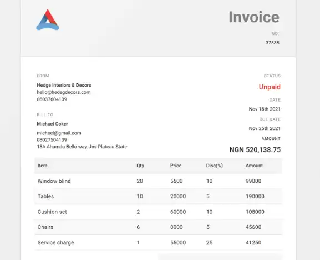Click the Amount column header
This screenshot has height=260, width=320.
[x=254, y=166]
